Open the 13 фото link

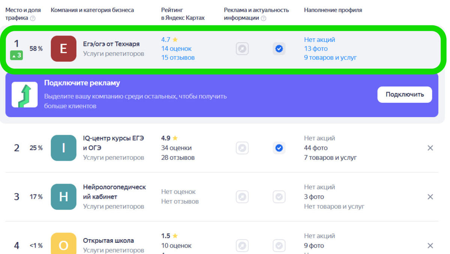[316, 49]
